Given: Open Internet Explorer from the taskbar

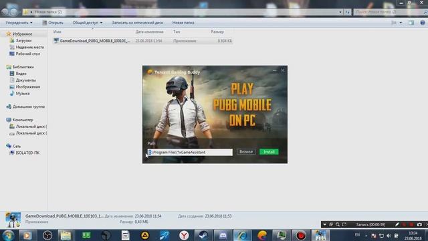Looking at the screenshot, I should coord(242,235).
